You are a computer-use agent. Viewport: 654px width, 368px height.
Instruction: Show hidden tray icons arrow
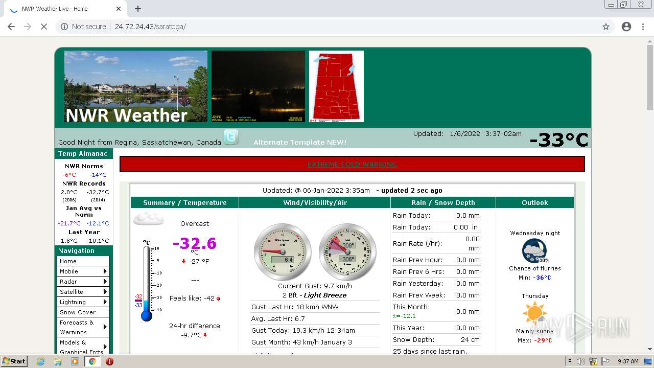pyautogui.click(x=569, y=361)
